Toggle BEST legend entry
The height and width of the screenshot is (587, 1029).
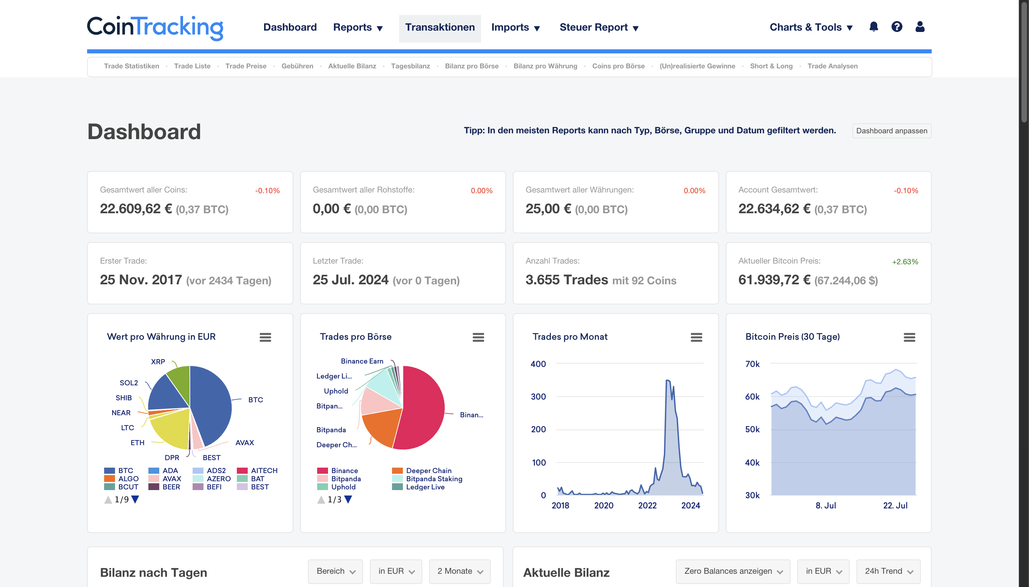[253, 487]
